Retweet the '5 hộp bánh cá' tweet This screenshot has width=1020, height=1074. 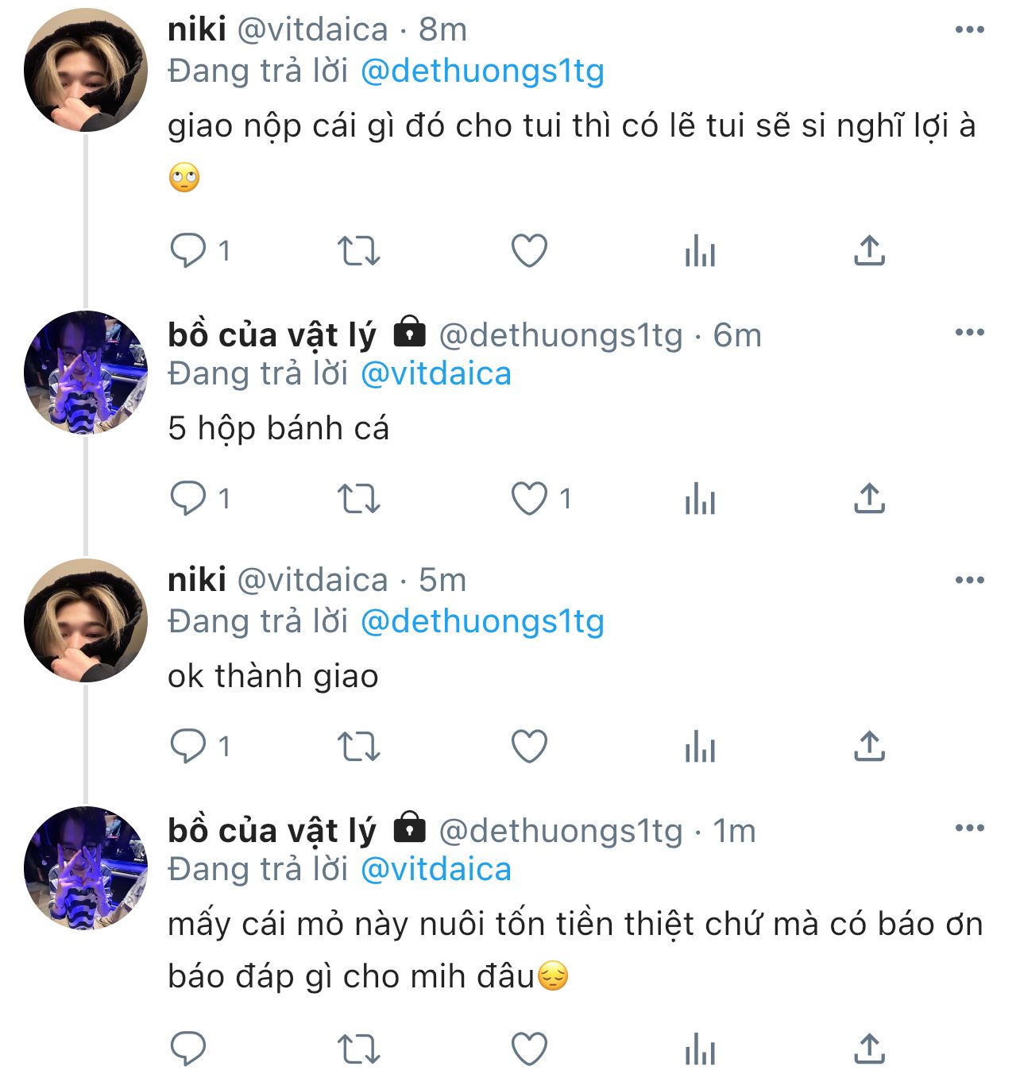tap(359, 499)
